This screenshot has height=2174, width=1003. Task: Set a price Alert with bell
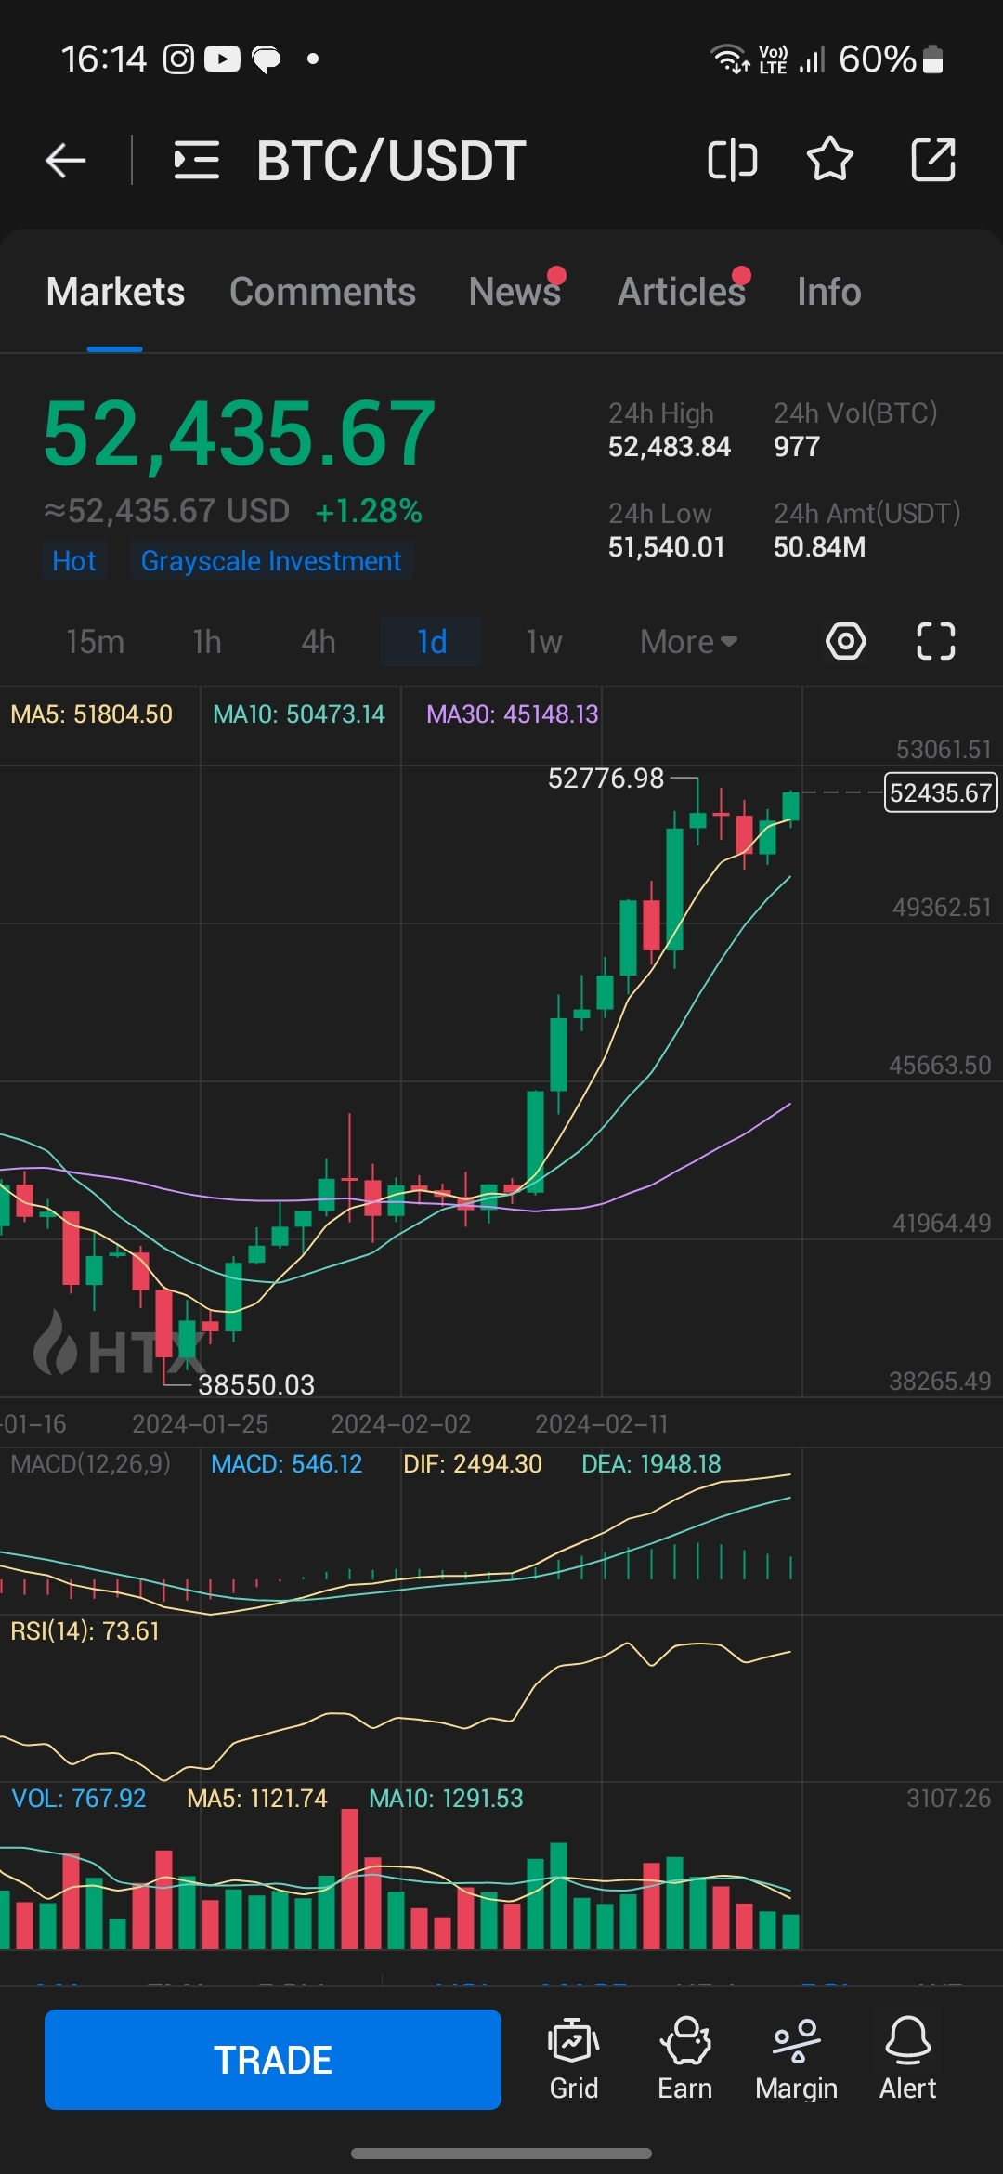(x=907, y=2059)
